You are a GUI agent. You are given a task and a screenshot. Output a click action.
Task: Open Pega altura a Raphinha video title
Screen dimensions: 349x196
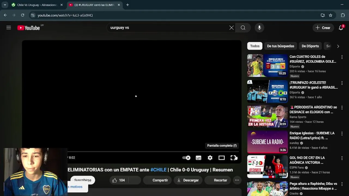point(313,186)
